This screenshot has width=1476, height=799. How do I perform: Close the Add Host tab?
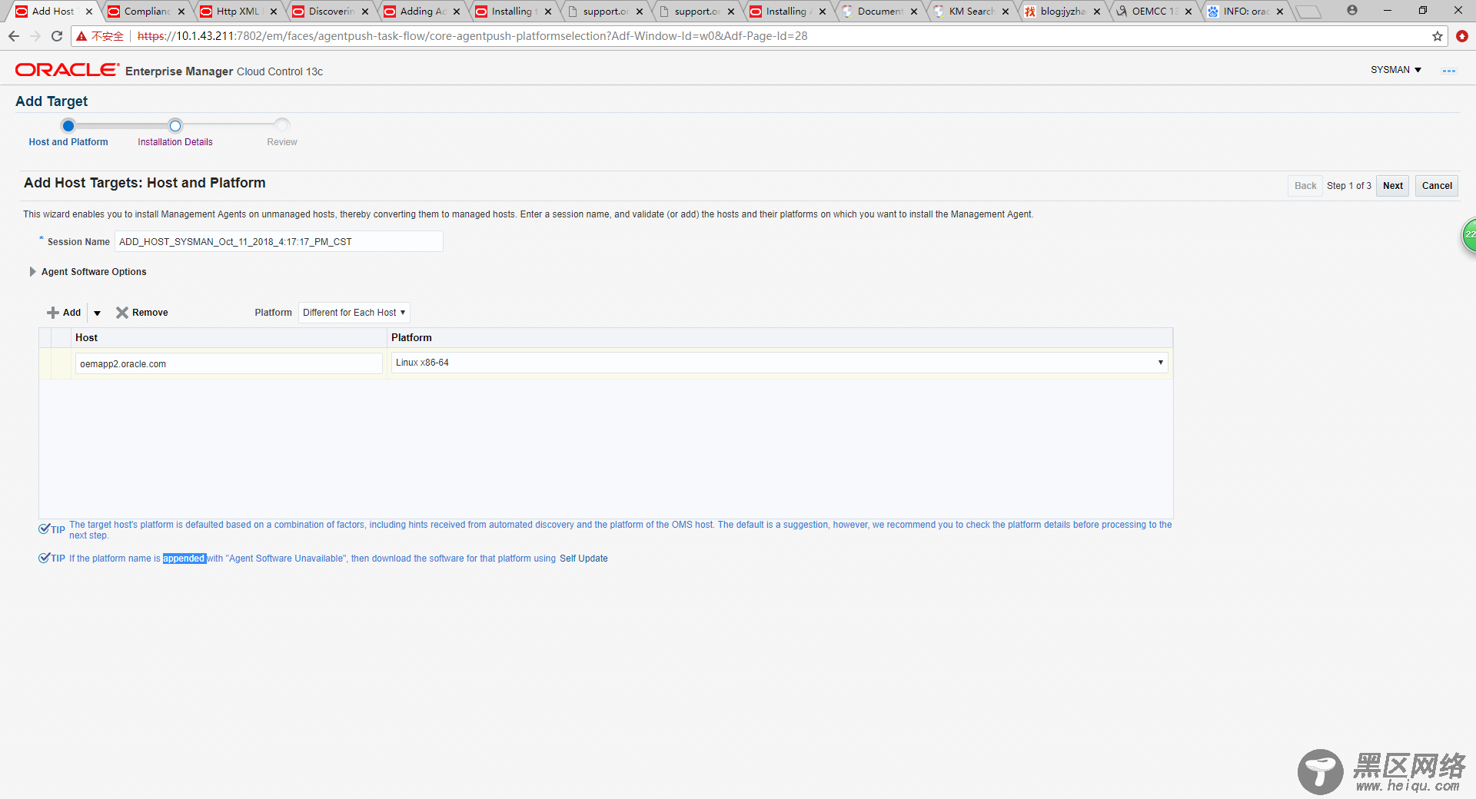point(89,12)
